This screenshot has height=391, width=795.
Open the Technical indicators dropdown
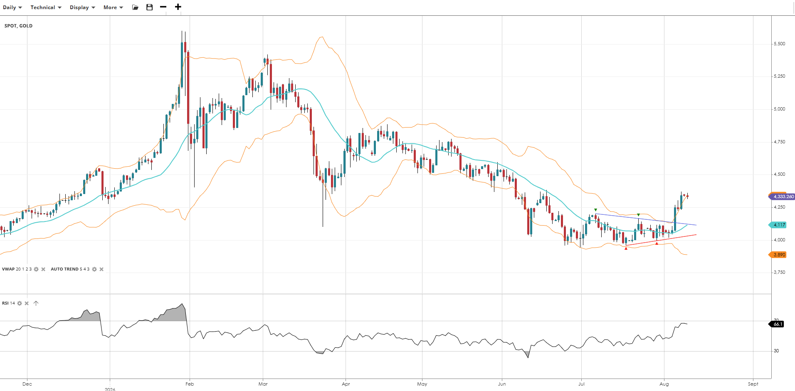pyautogui.click(x=46, y=7)
